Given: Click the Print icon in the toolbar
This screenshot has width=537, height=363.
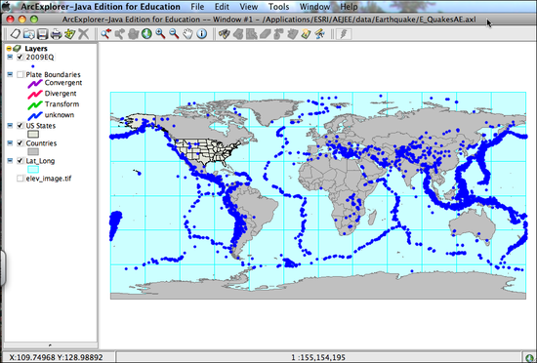Looking at the screenshot, I should click(56, 34).
